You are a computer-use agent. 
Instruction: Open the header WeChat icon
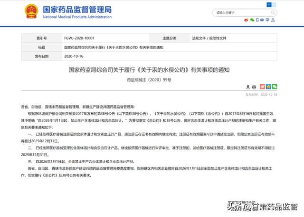pos(252,20)
